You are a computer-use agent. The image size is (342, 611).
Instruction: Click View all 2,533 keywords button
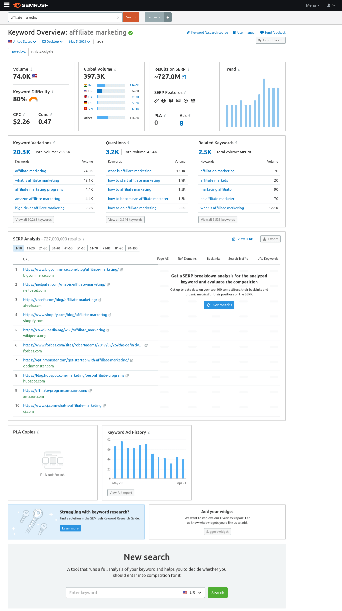(x=218, y=220)
